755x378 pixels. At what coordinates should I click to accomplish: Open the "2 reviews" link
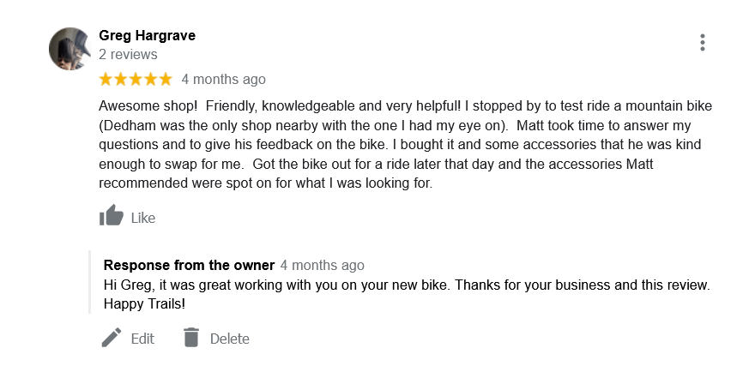tap(128, 54)
